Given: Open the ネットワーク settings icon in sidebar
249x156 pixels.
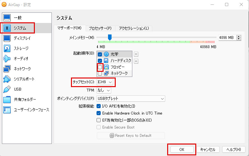Looking at the screenshot, I should coord(7,69).
